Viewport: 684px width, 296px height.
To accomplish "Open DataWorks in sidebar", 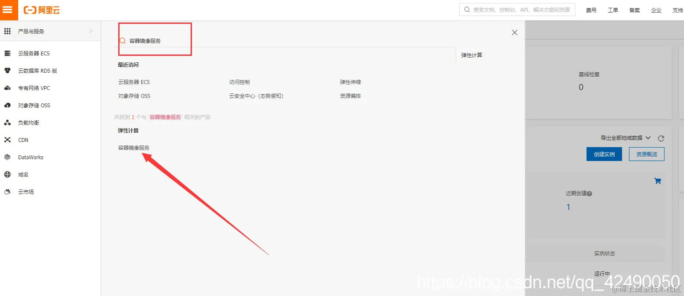I will (x=31, y=157).
